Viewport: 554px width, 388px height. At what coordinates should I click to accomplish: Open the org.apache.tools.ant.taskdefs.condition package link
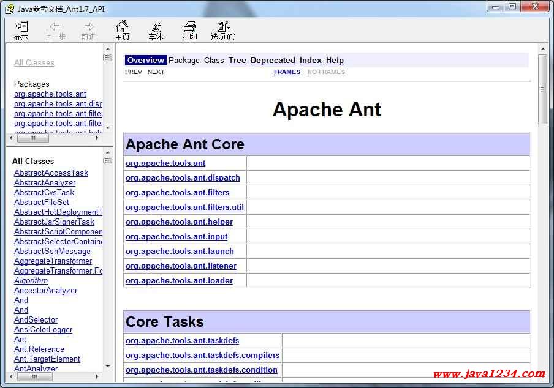click(x=202, y=370)
